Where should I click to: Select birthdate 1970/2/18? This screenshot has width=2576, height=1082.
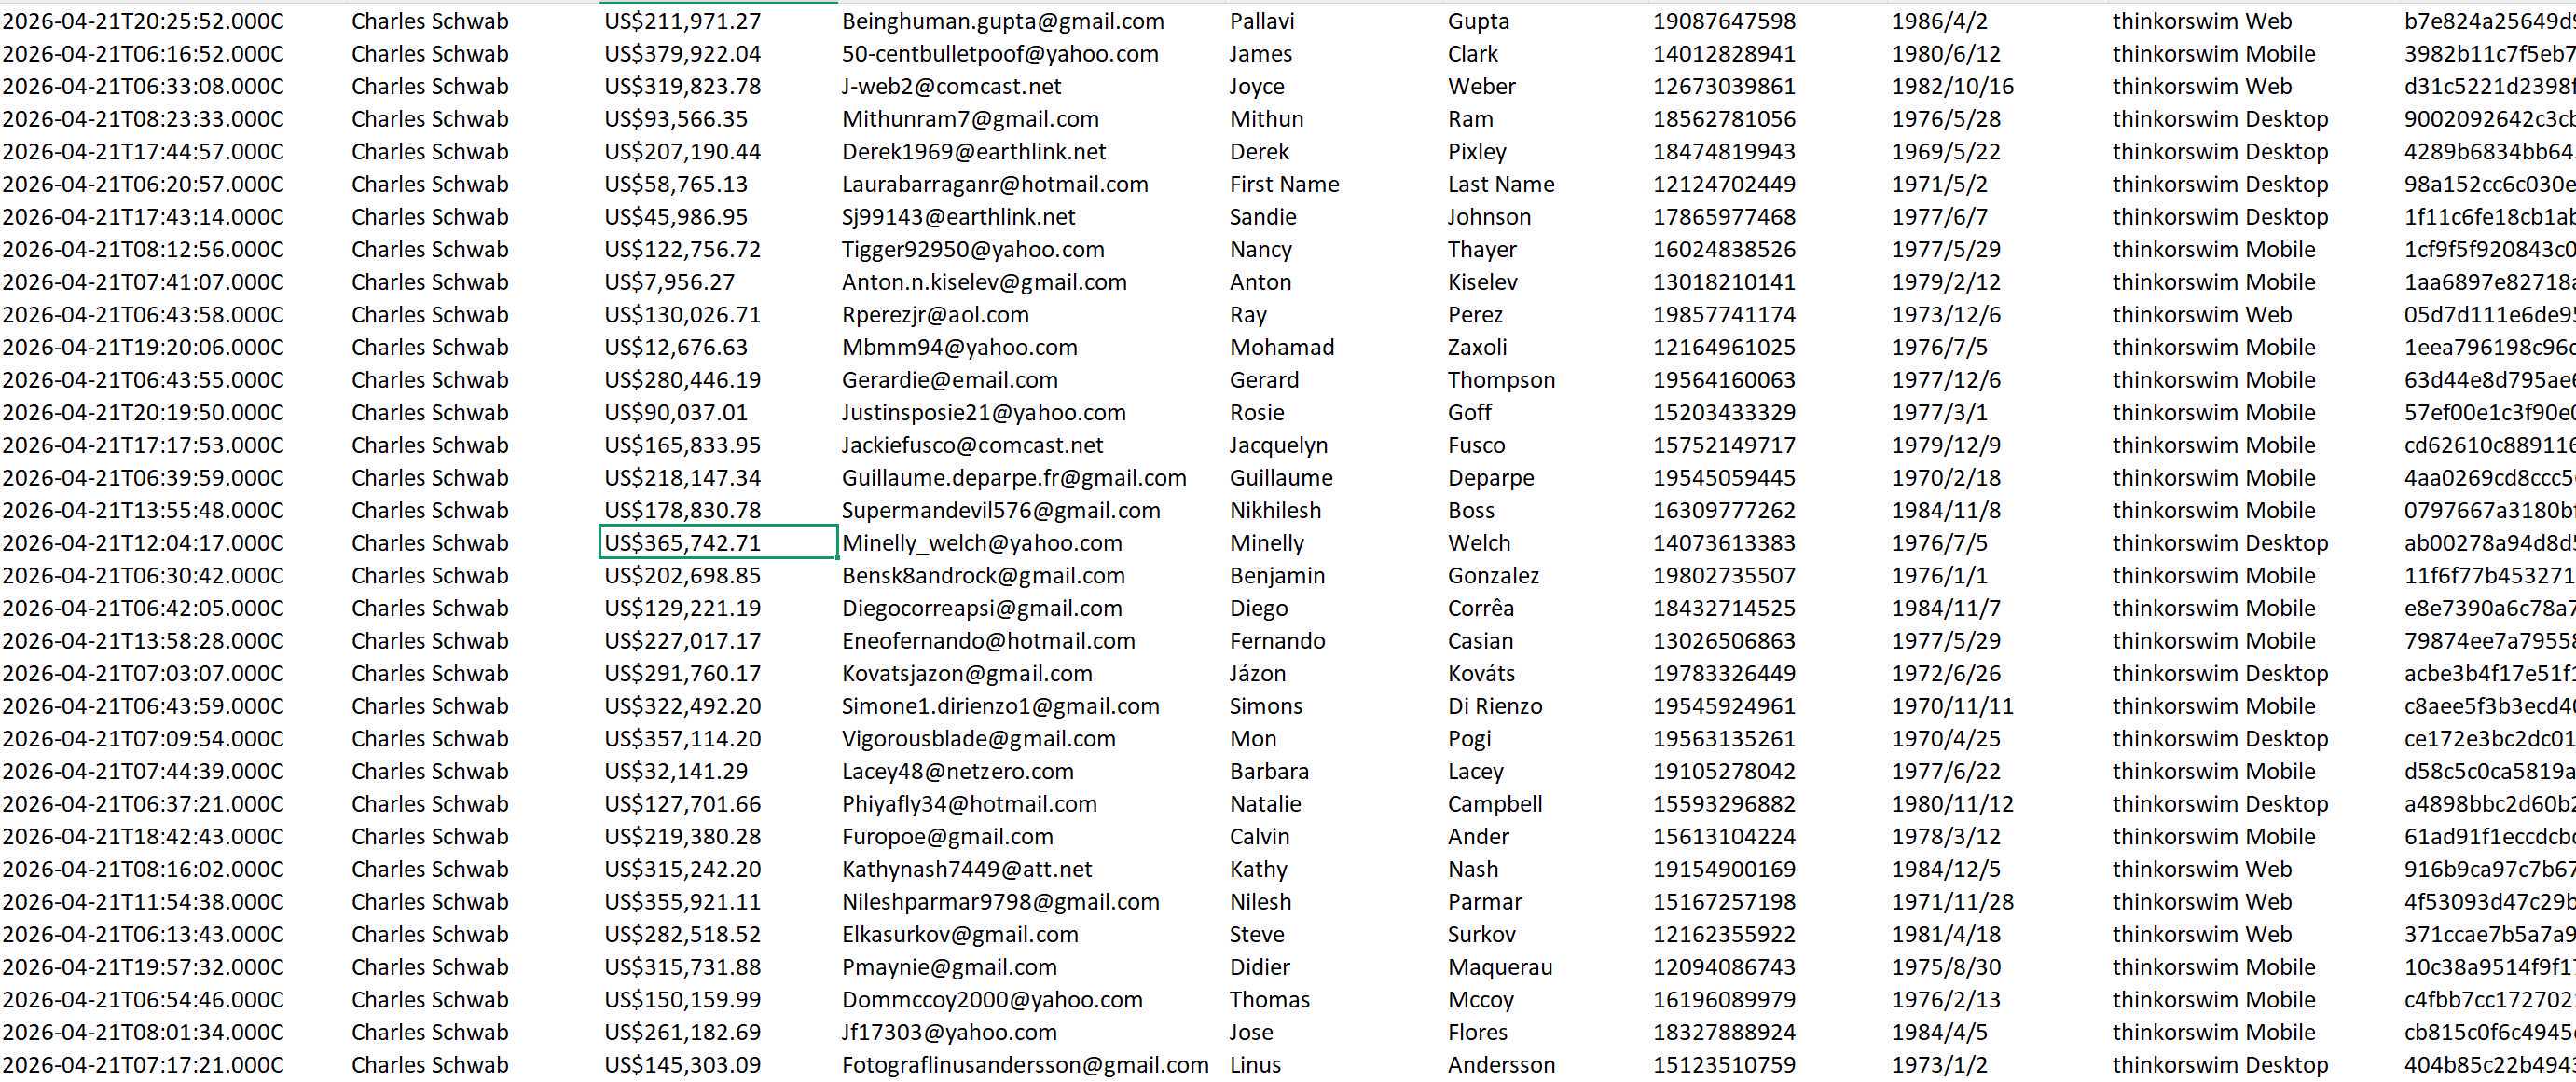pos(1946,478)
